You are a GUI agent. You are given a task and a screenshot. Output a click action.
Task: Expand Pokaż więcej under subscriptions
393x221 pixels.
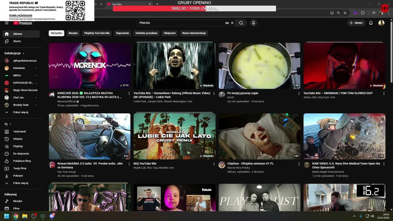click(21, 112)
